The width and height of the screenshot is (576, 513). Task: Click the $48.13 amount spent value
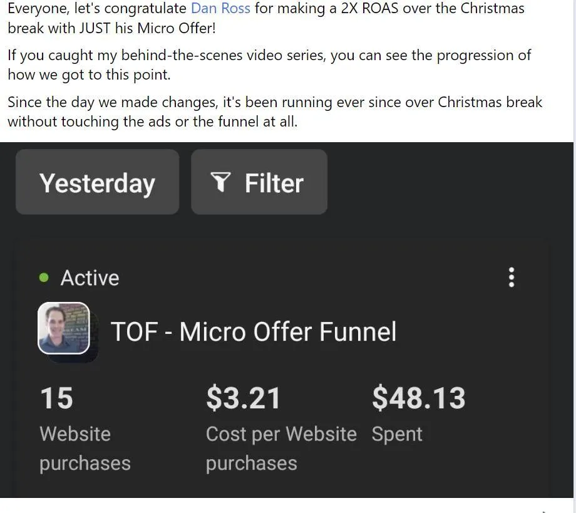pos(418,398)
